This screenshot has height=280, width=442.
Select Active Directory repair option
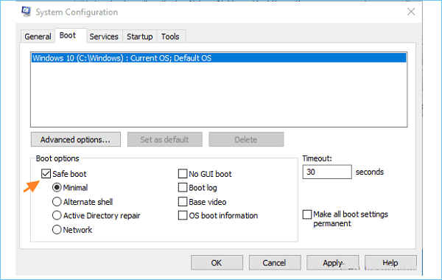click(x=57, y=215)
